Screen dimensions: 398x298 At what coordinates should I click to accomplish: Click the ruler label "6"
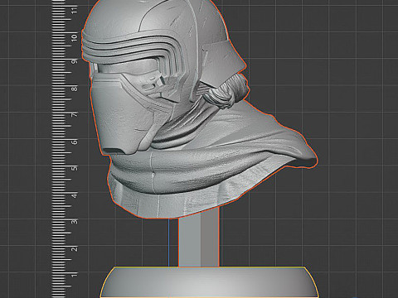75,142
